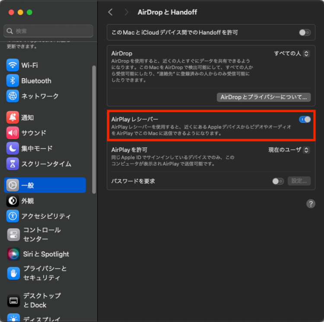Select 集中モード label in sidebar

click(37, 148)
